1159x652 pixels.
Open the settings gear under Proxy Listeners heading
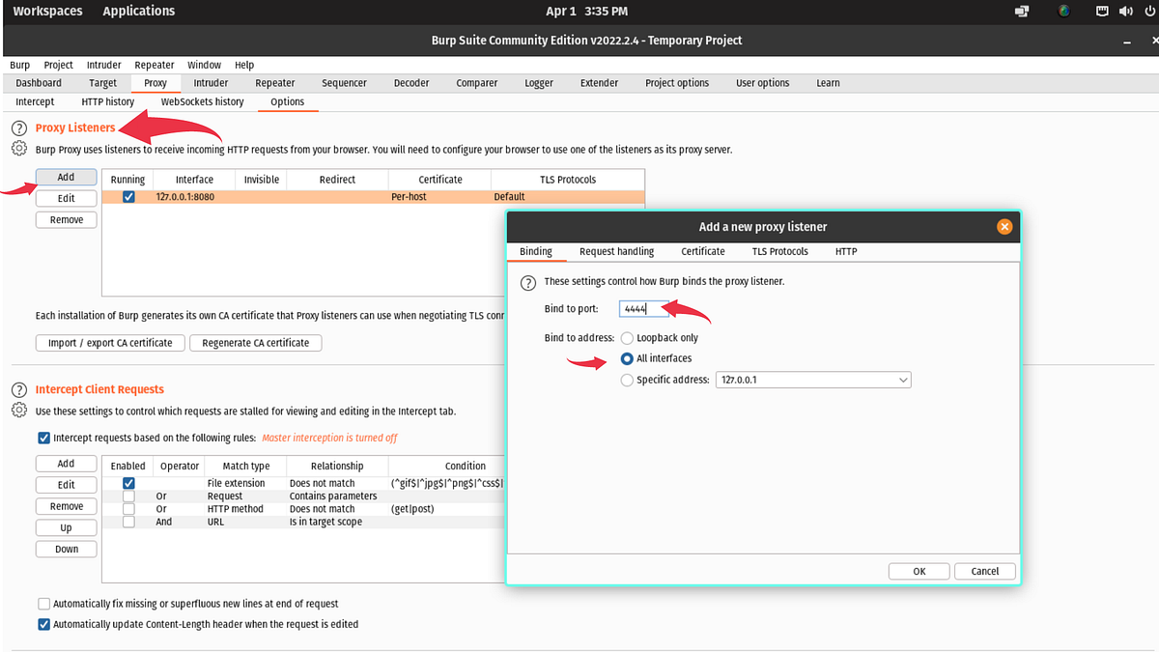pyautogui.click(x=18, y=148)
